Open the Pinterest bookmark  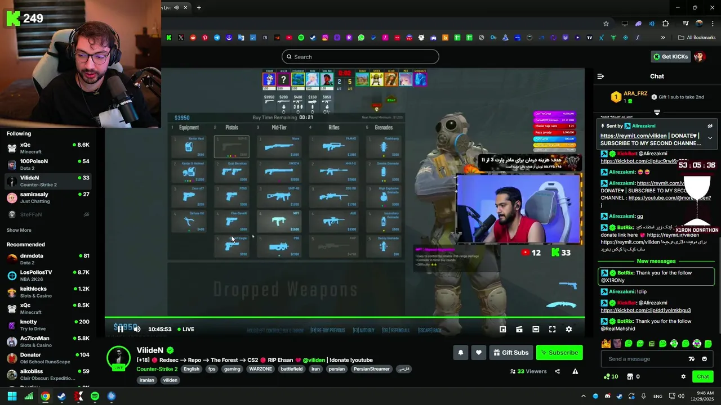pyautogui.click(x=205, y=38)
